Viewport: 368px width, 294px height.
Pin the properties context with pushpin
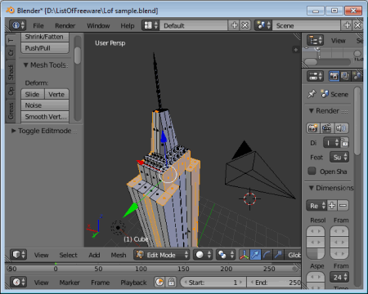(x=312, y=94)
